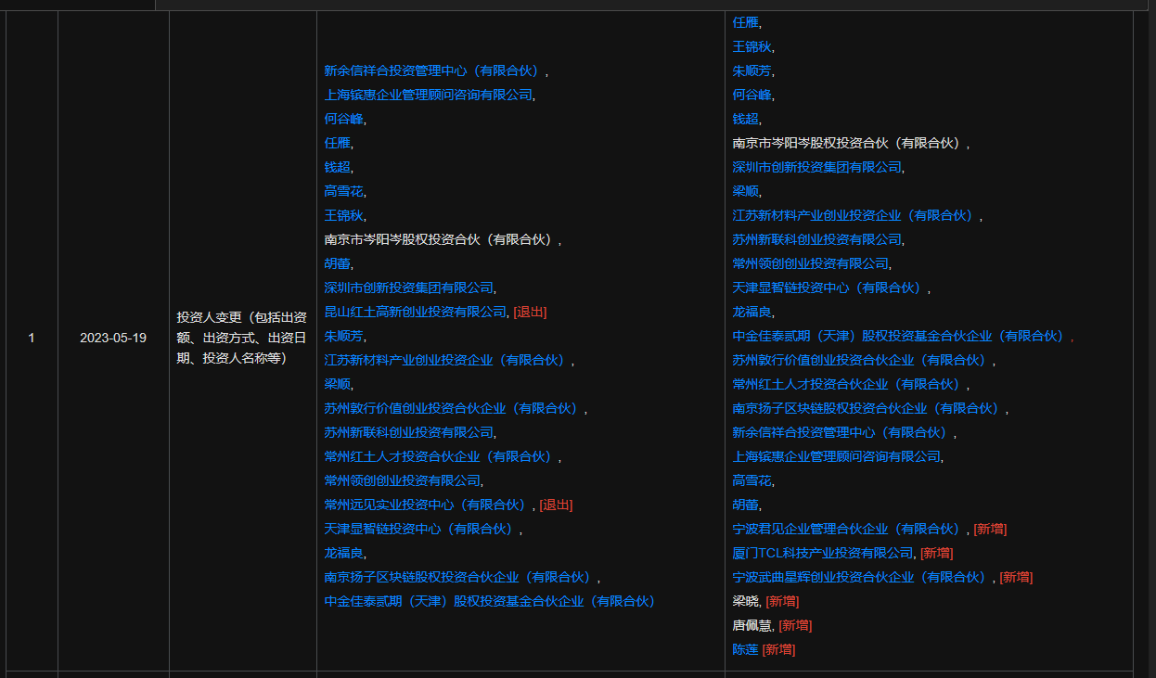Open 常州远见实业投资中心（有限合伙） link
Image resolution: width=1156 pixels, height=678 pixels.
point(427,505)
